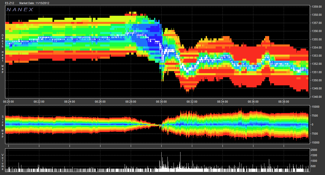Screen dimensions: 325x175
Task: Select the 1354.00 price axis label
Action: point(317,47)
